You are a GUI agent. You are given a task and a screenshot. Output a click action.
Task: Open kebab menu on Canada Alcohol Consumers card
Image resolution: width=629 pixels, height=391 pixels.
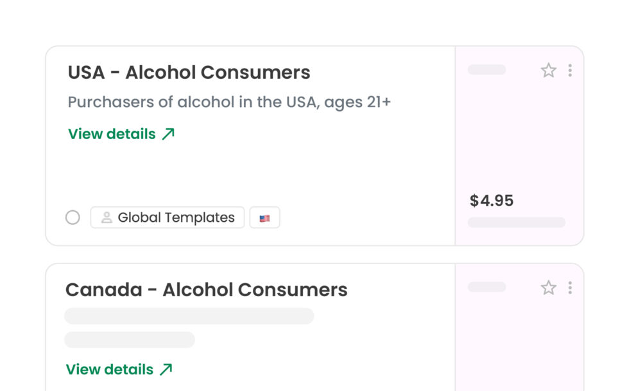pyautogui.click(x=570, y=288)
